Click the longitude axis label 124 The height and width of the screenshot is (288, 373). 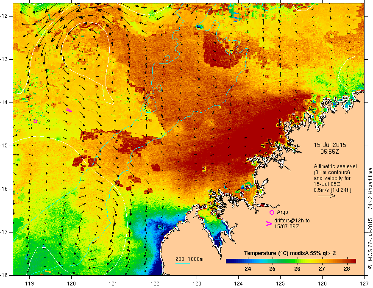[238, 283]
